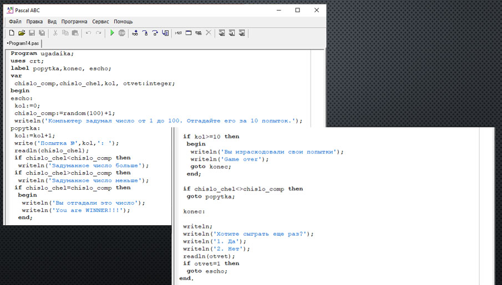Screen dimensions: 502x285
Task: Click the Copy icon in toolbar
Action: [x=65, y=33]
